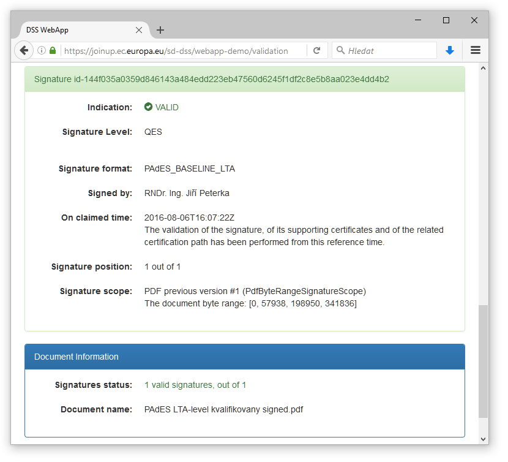Click the 'On claimed time:' label
This screenshot has width=508, height=462.
pos(97,218)
